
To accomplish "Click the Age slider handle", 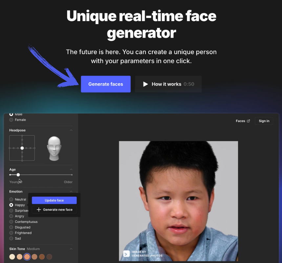I will (x=18, y=174).
